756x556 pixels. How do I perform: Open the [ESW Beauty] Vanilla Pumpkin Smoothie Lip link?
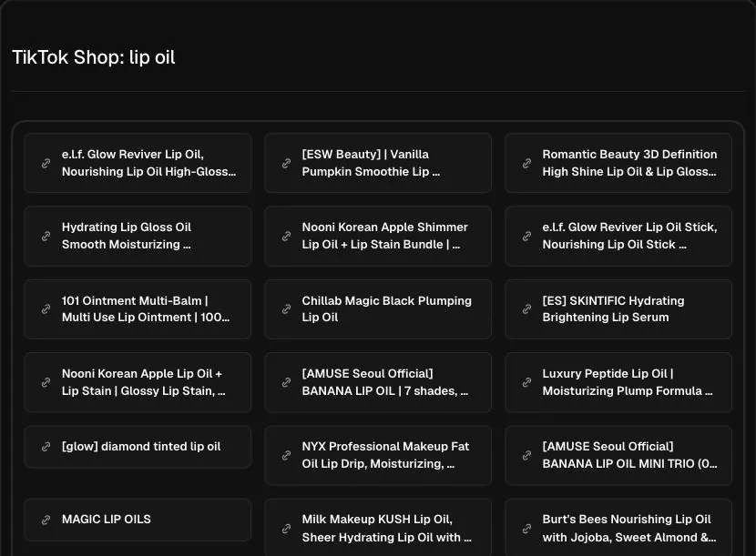point(378,163)
